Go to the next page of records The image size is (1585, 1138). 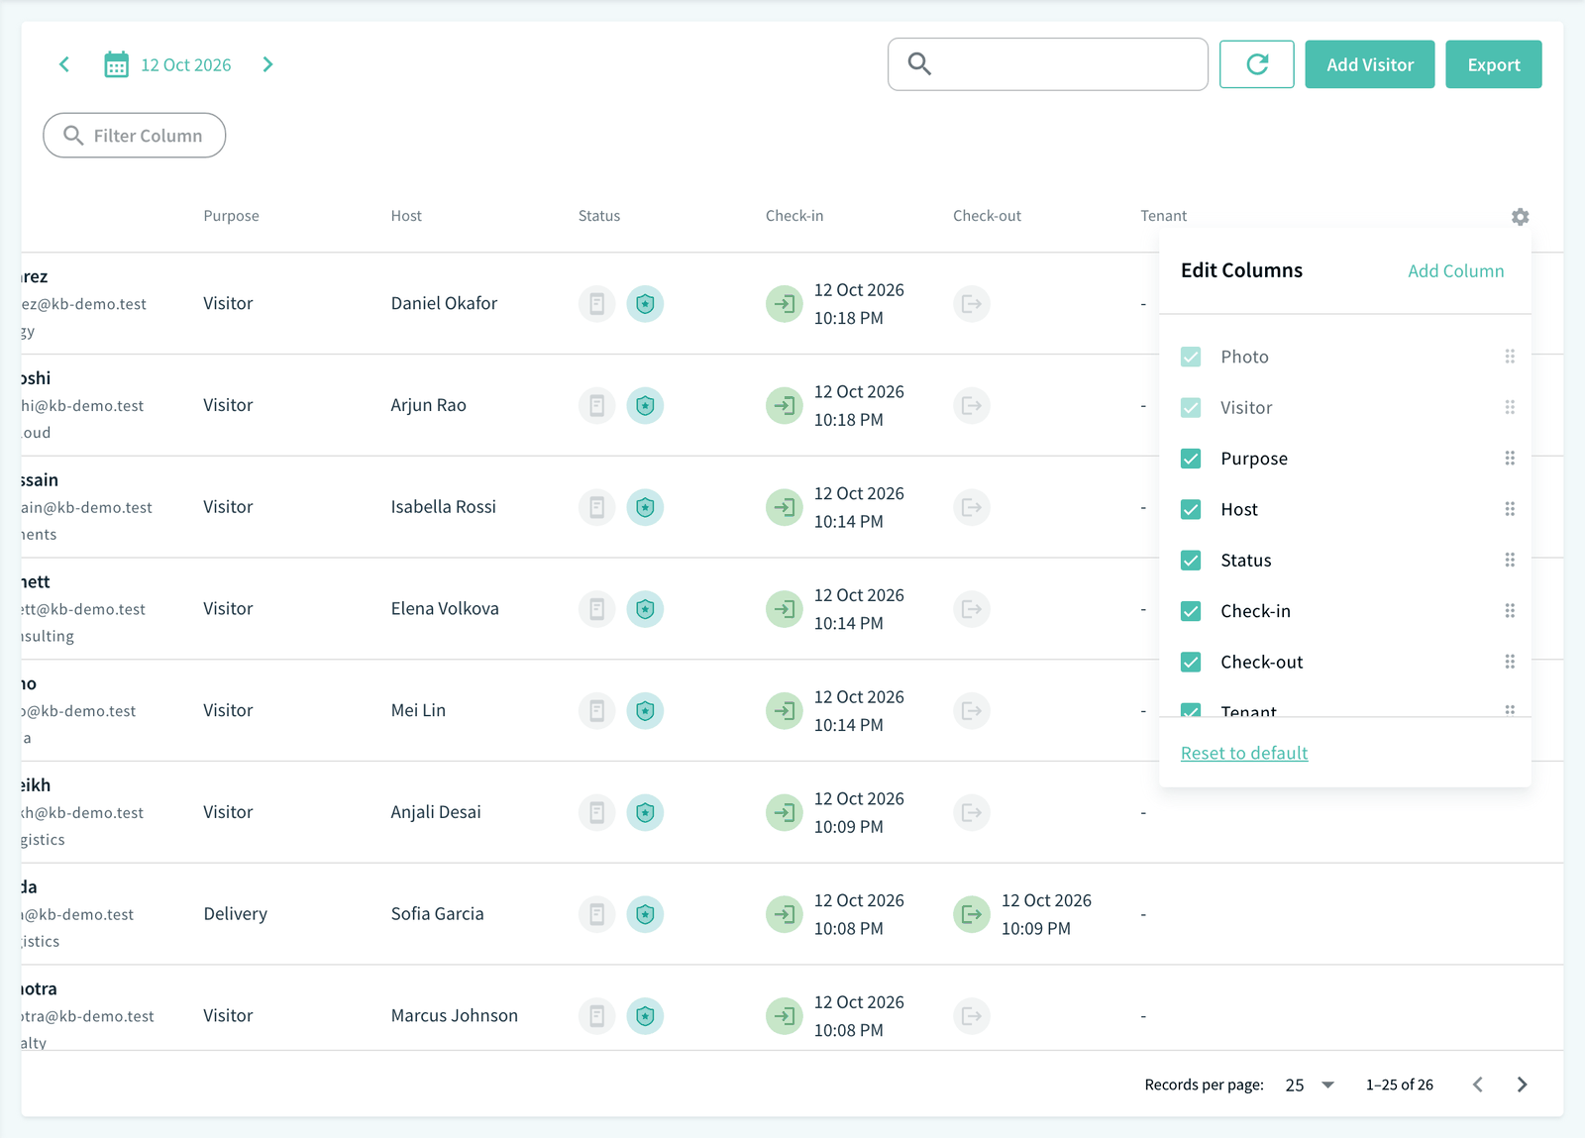point(1522,1086)
